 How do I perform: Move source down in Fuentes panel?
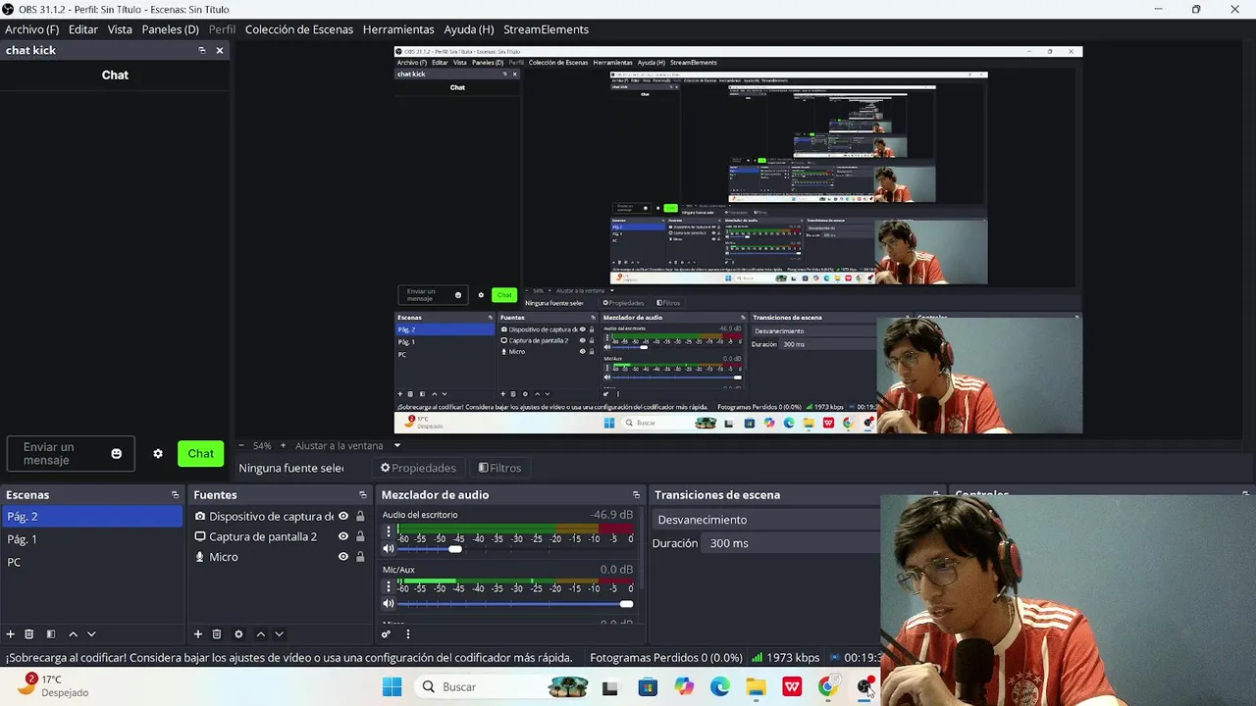[279, 634]
